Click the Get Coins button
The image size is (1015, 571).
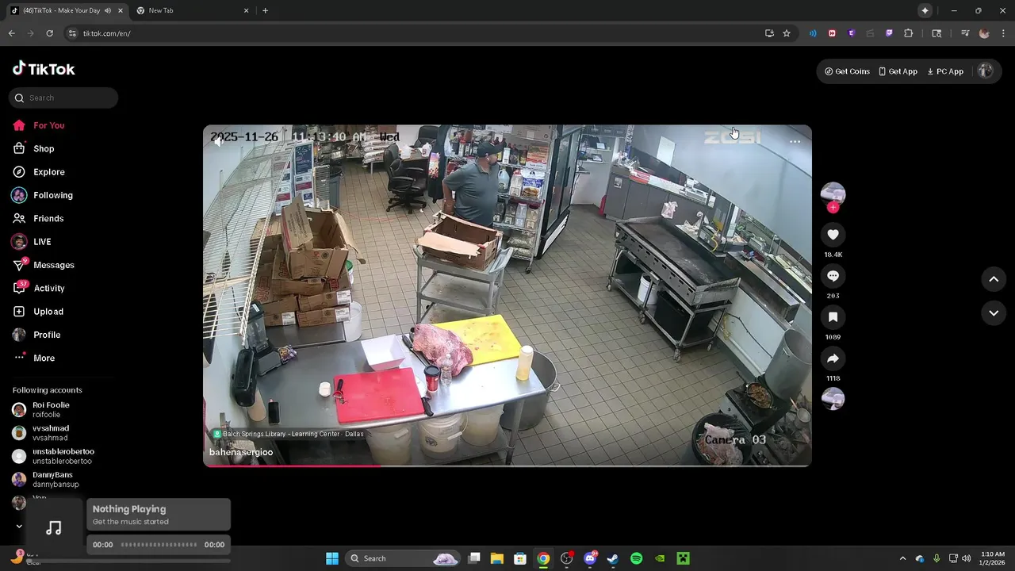coord(847,71)
